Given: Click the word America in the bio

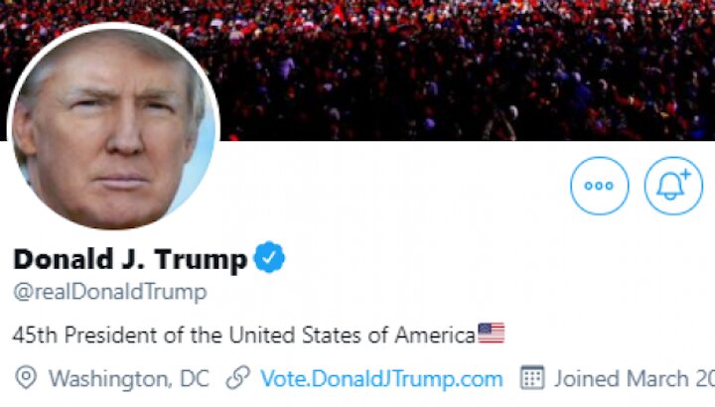Looking at the screenshot, I should pos(435,335).
